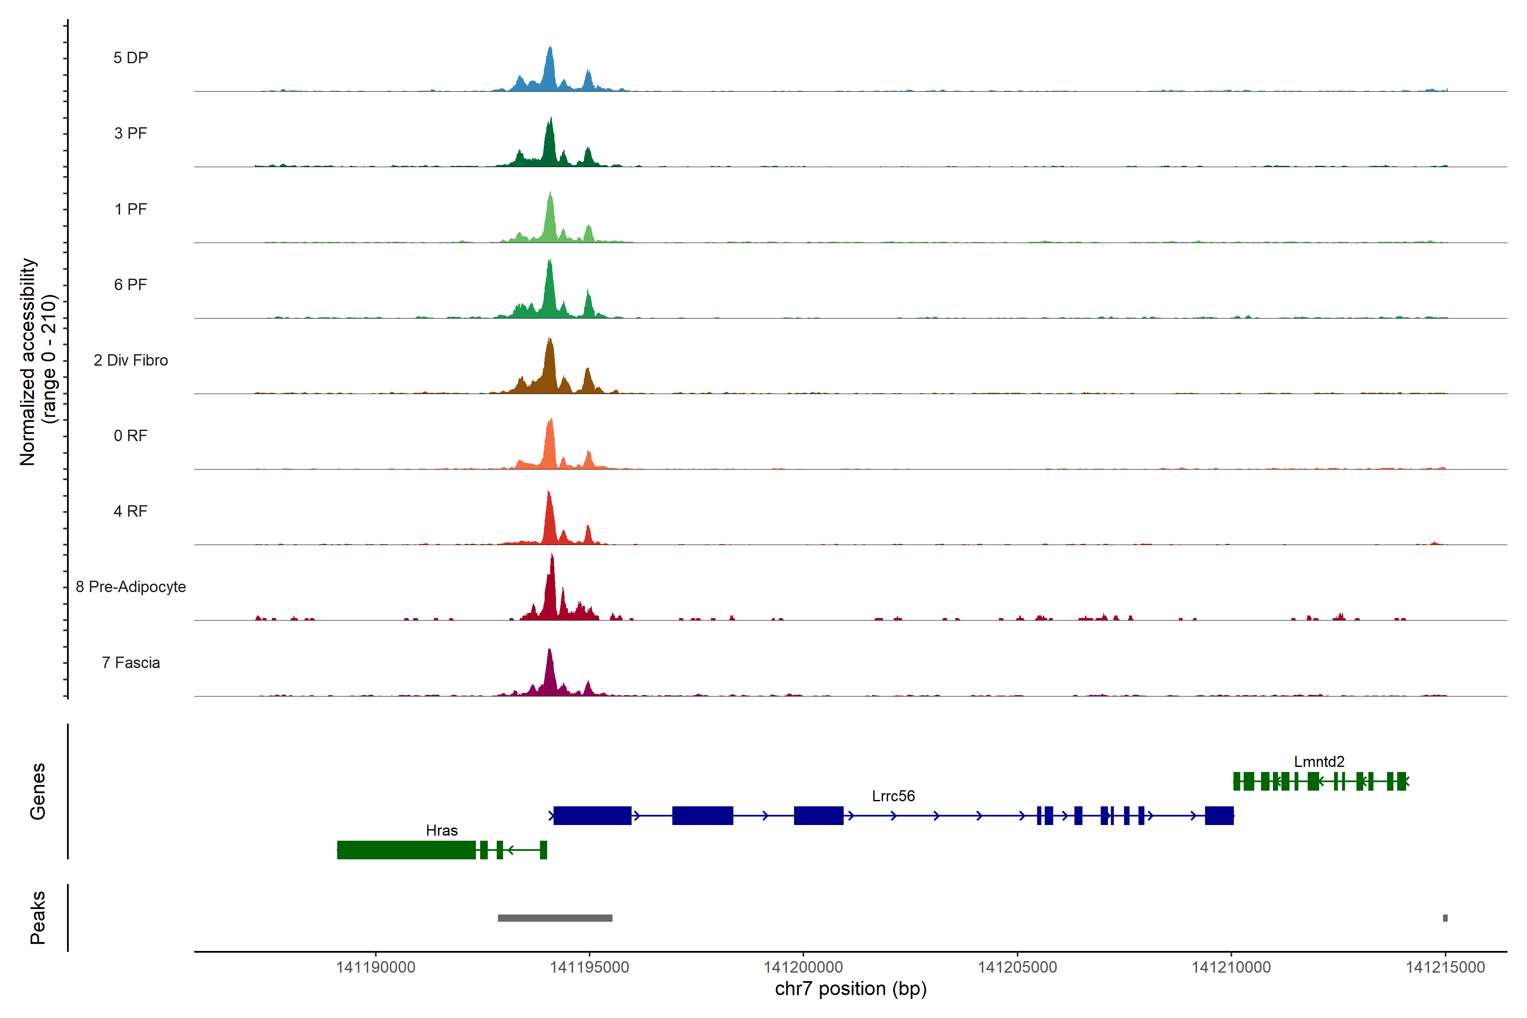Click the 5 DP track label
The height and width of the screenshot is (1018, 1527).
131,58
